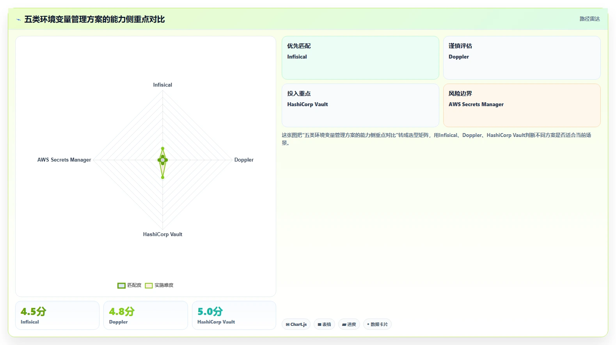Image resolution: width=616 pixels, height=345 pixels.
Task: Open the 风险边界 AWS Secrets Manager card
Action: coord(522,105)
